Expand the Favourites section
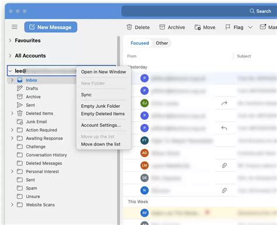This screenshot has width=277, height=225. tap(10, 40)
